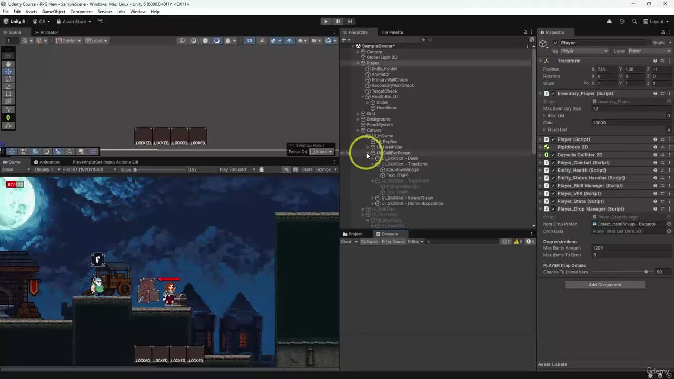This screenshot has height=379, width=674.
Task: Toggle scene visibility eye icon in toolbar
Action: (289, 41)
